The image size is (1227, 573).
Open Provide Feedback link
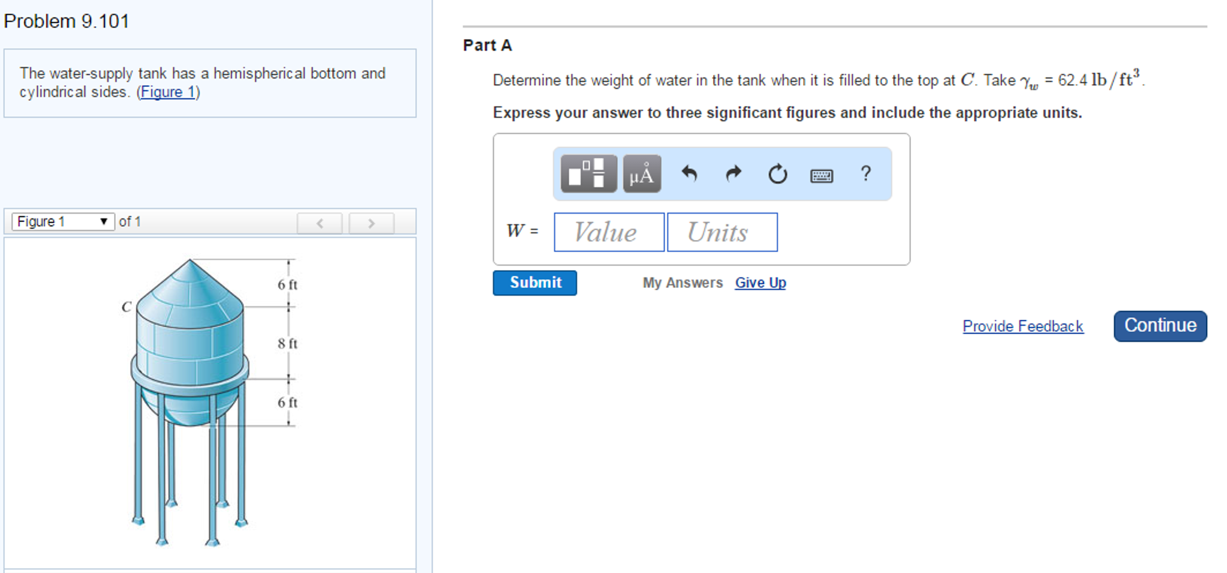(1022, 326)
